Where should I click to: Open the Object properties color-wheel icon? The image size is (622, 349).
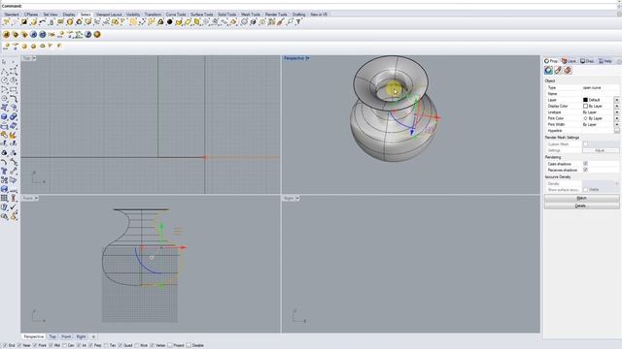[548, 70]
